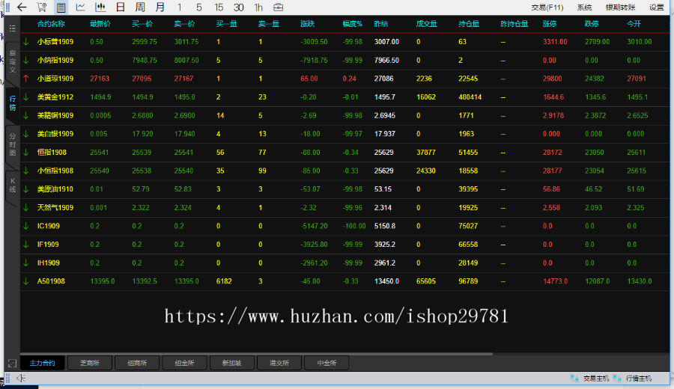
Task: Open the 交易(F11) menu
Action: (x=547, y=7)
